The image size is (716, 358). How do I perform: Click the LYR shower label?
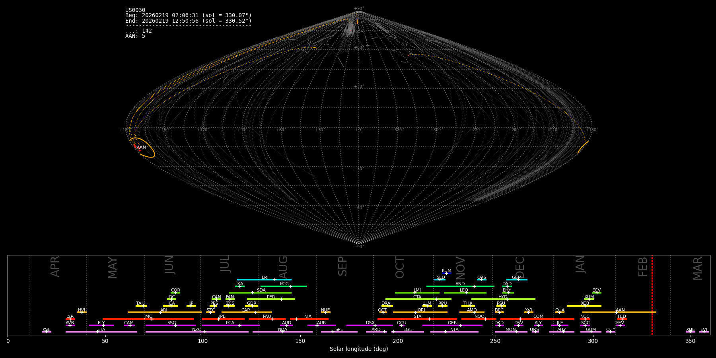pos(70,317)
